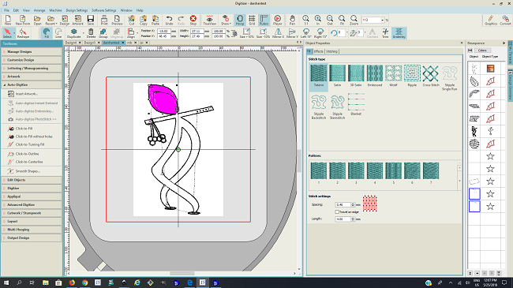Viewport: 513px width, 288px height.
Task: Select the Motif stitch type
Action: pyautogui.click(x=393, y=76)
